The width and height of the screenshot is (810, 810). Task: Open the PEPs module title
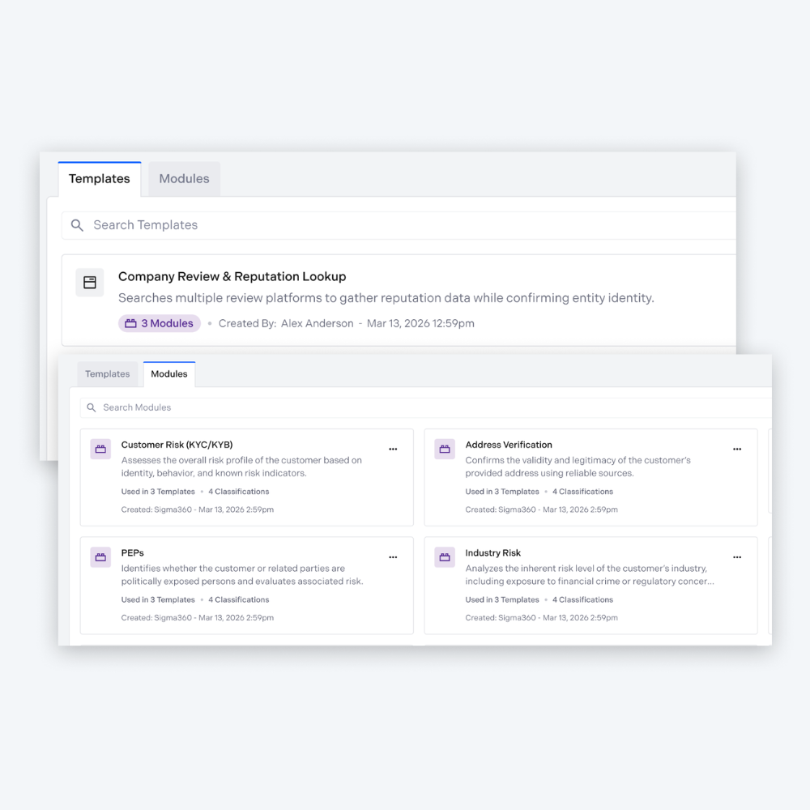[133, 552]
